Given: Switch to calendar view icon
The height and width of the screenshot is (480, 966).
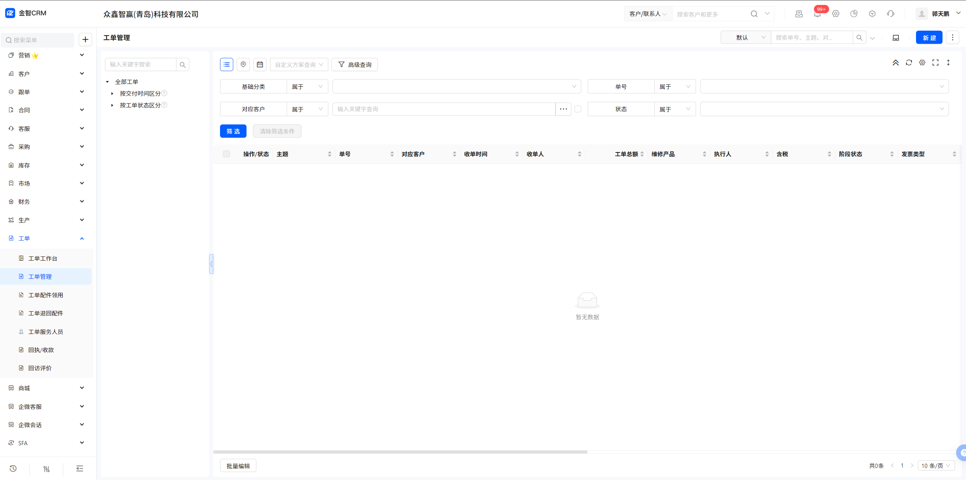Looking at the screenshot, I should (260, 64).
